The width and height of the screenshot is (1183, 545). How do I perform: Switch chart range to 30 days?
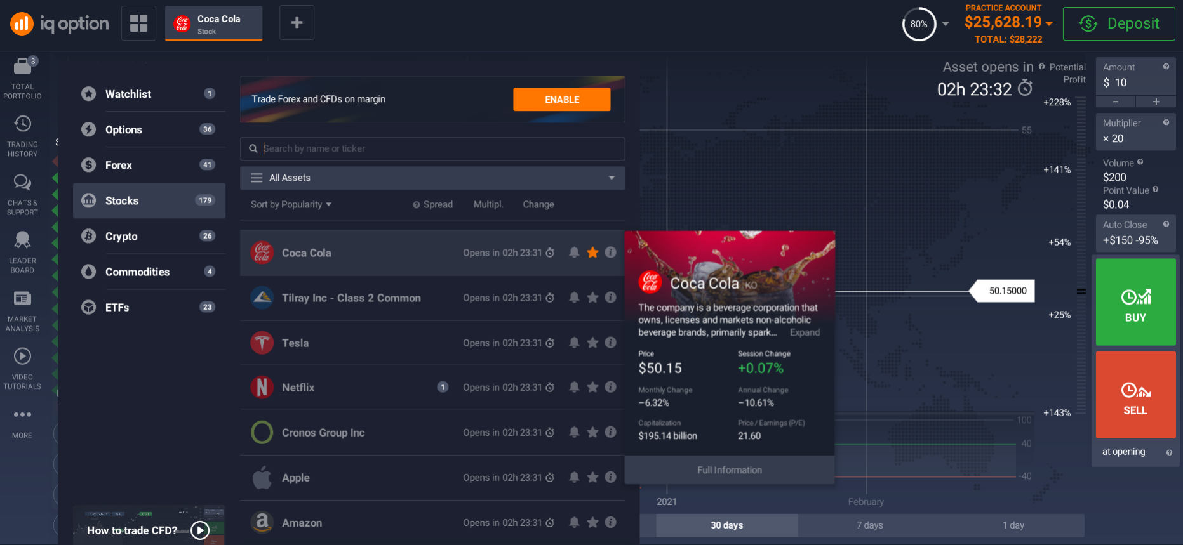click(x=726, y=525)
